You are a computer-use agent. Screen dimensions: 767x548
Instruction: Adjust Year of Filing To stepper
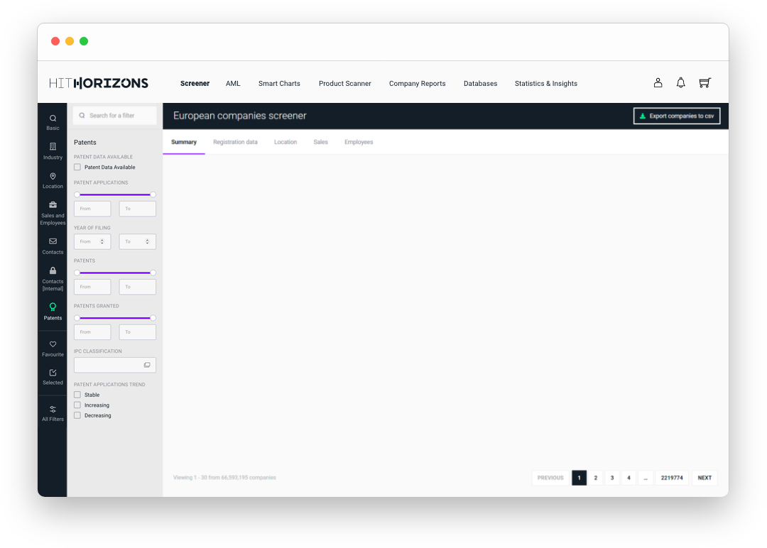(147, 241)
